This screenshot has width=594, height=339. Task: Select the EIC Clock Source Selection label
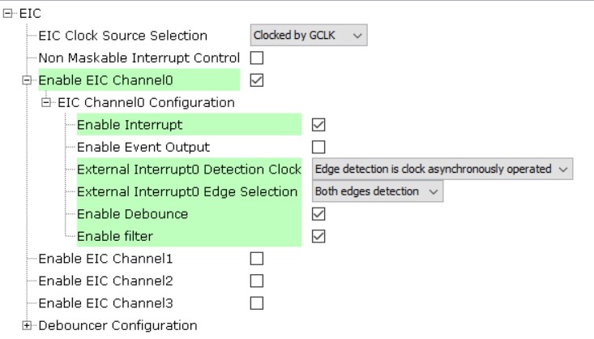[x=123, y=36]
